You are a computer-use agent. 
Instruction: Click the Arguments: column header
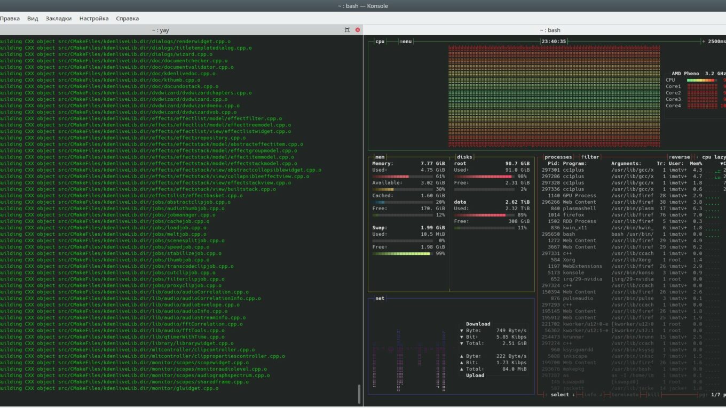(x=626, y=164)
